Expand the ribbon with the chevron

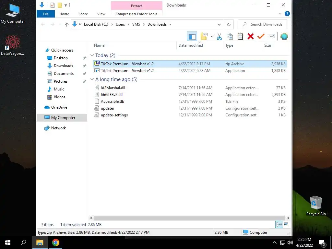(x=280, y=14)
